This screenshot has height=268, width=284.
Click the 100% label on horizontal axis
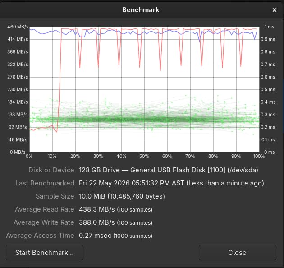pyautogui.click(x=259, y=156)
